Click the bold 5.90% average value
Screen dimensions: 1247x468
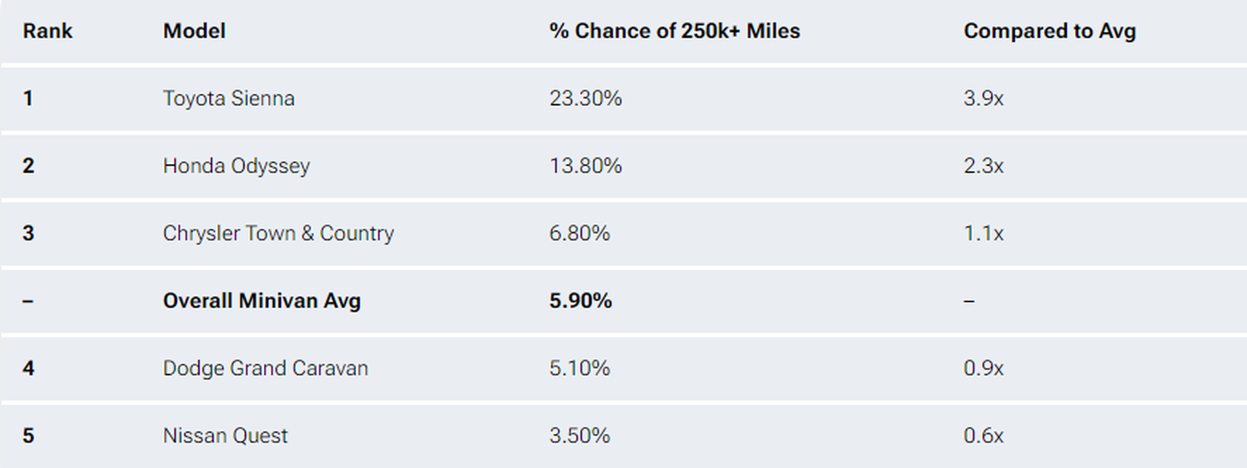click(581, 301)
